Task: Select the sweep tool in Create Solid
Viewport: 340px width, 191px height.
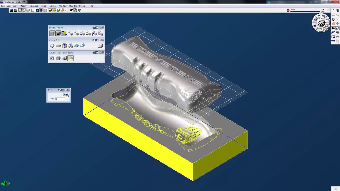Action: pos(83,45)
